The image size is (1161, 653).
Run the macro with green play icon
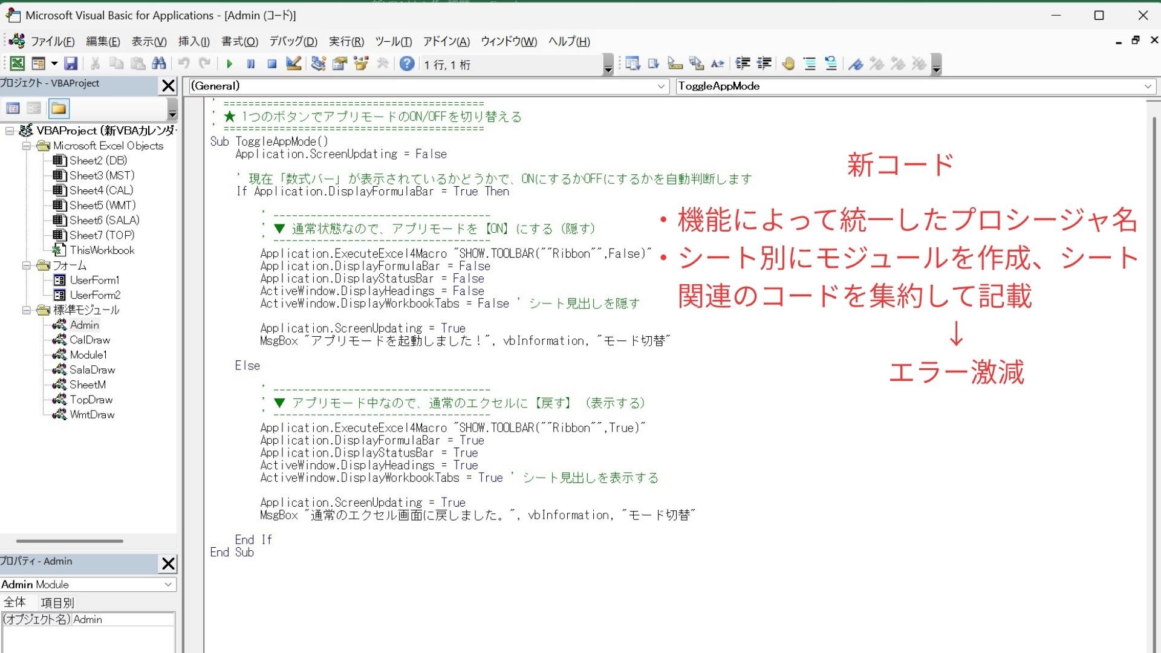click(229, 63)
